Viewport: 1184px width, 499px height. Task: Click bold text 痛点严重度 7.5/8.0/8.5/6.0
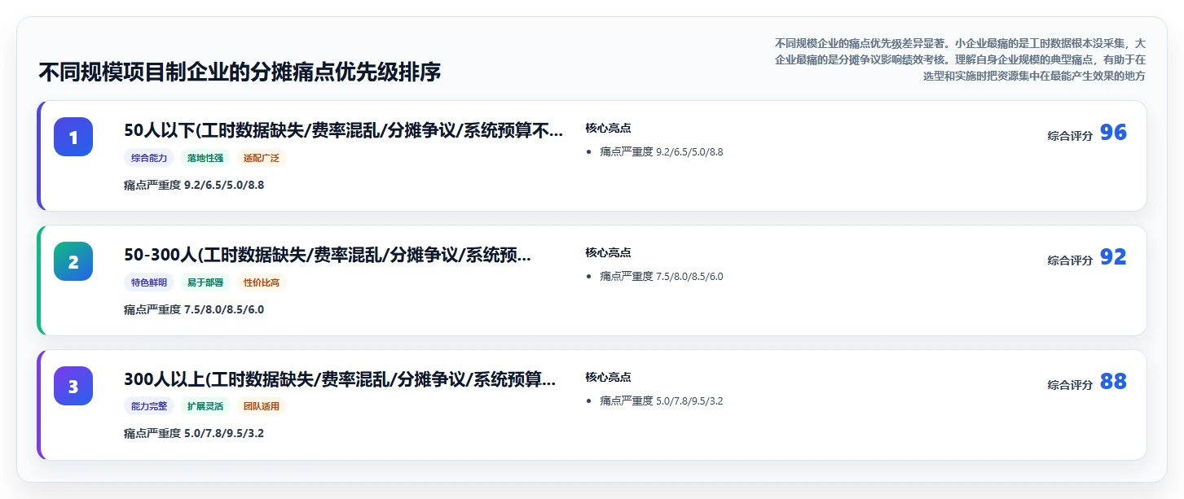click(x=194, y=309)
